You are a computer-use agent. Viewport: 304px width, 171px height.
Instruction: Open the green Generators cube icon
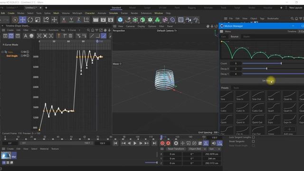[x=142, y=20]
